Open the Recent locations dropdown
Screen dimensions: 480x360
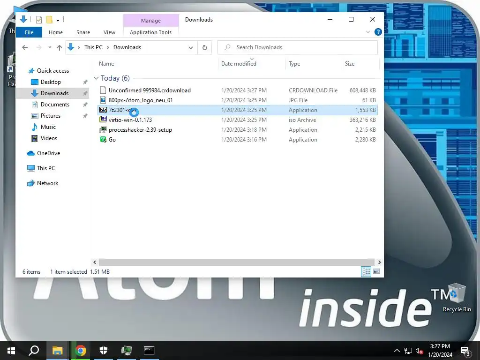pos(50,47)
